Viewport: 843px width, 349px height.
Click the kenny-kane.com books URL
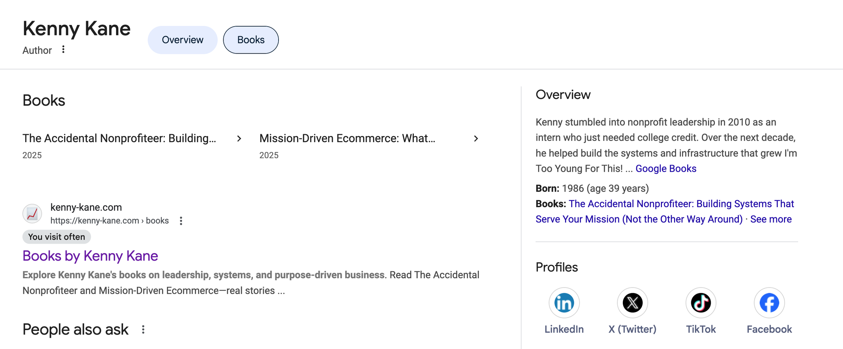(109, 221)
